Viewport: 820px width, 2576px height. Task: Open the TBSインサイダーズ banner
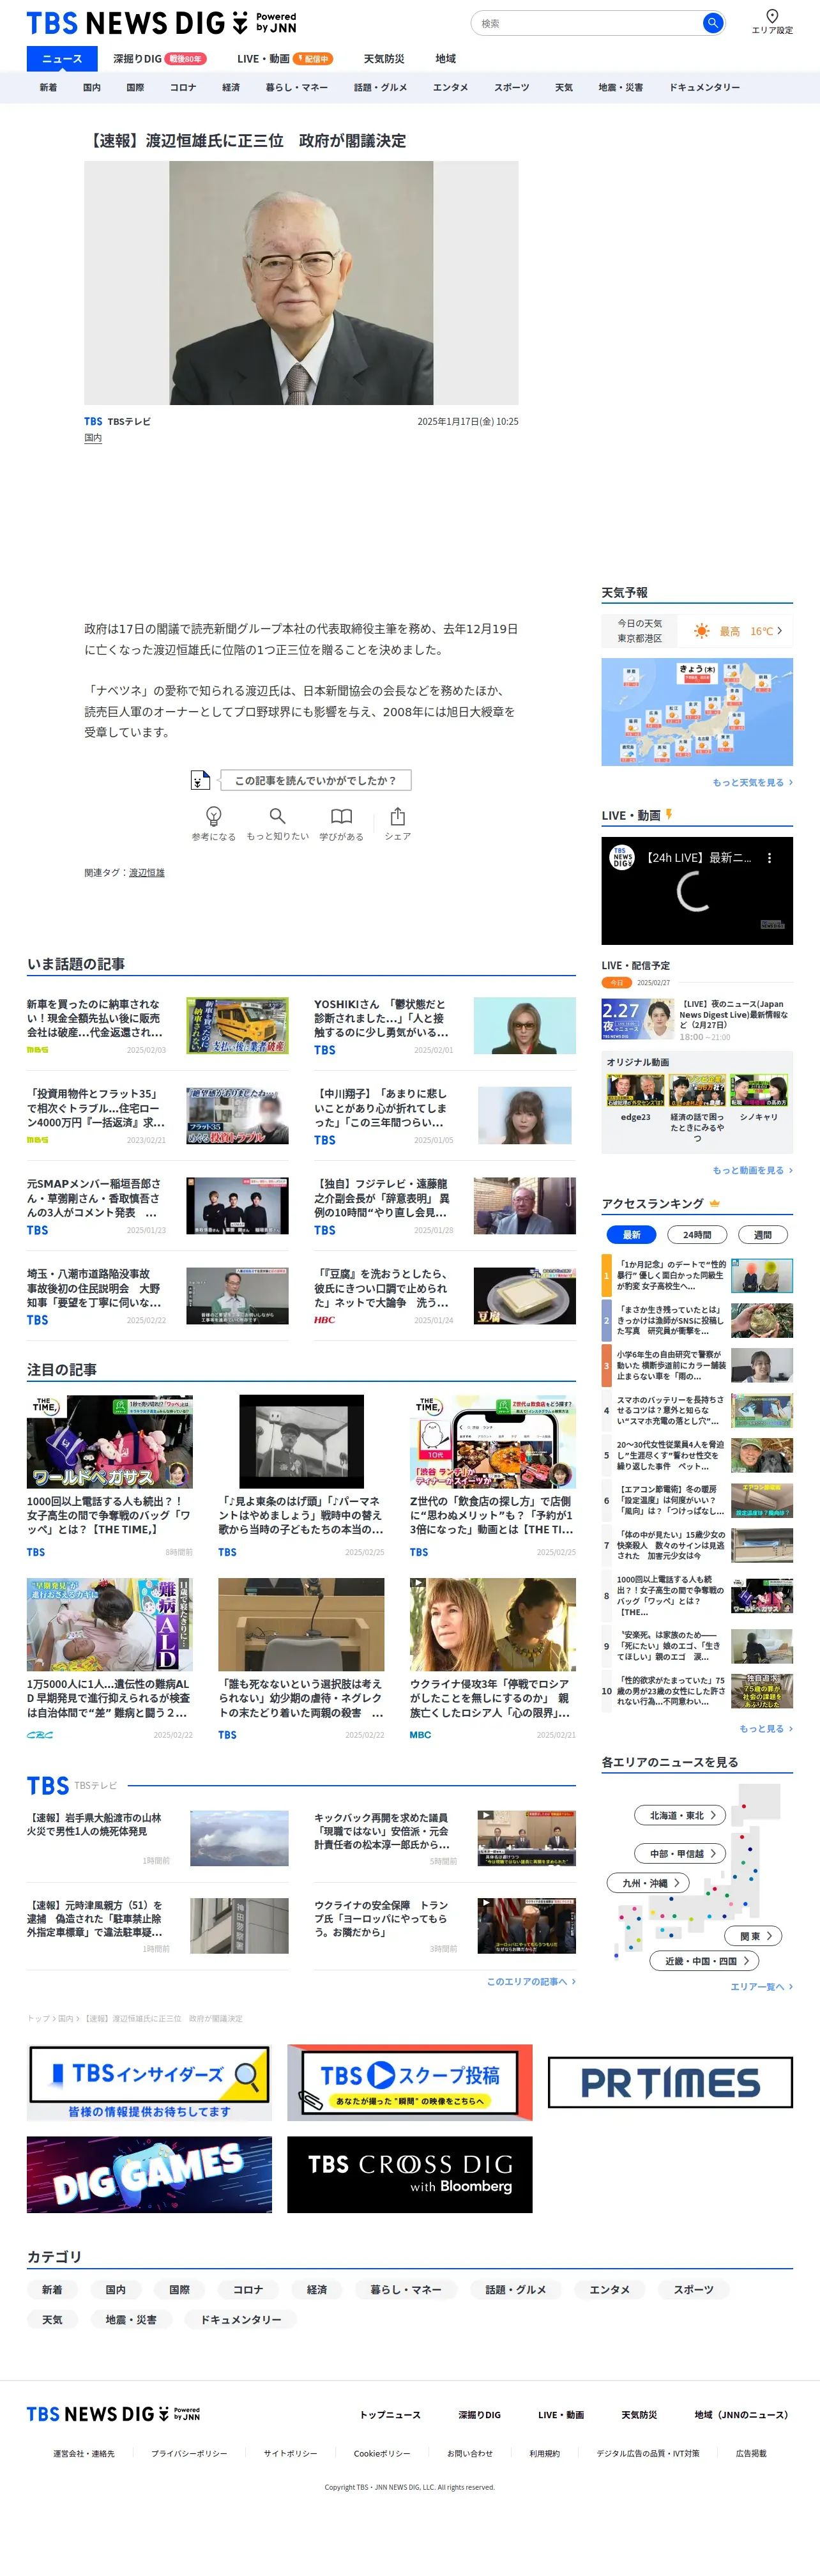[x=149, y=2082]
